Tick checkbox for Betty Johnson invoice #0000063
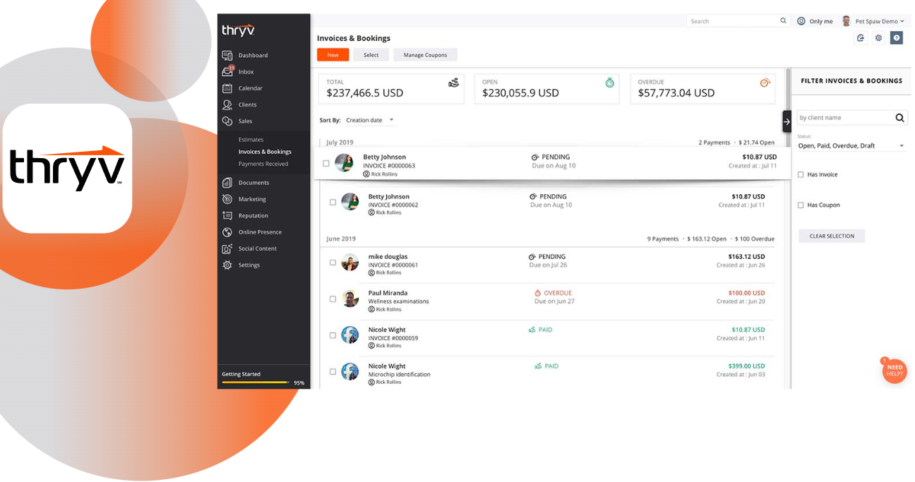Viewport: 915px width, 482px height. point(326,164)
